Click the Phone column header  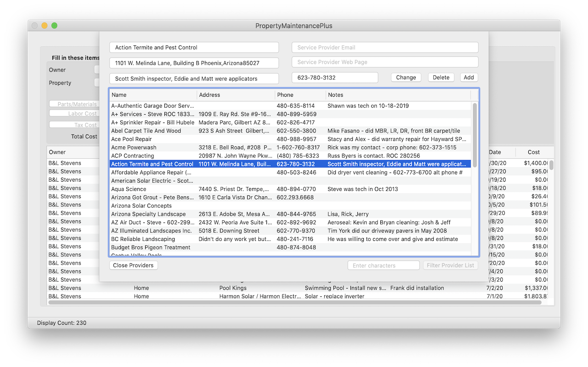point(300,95)
